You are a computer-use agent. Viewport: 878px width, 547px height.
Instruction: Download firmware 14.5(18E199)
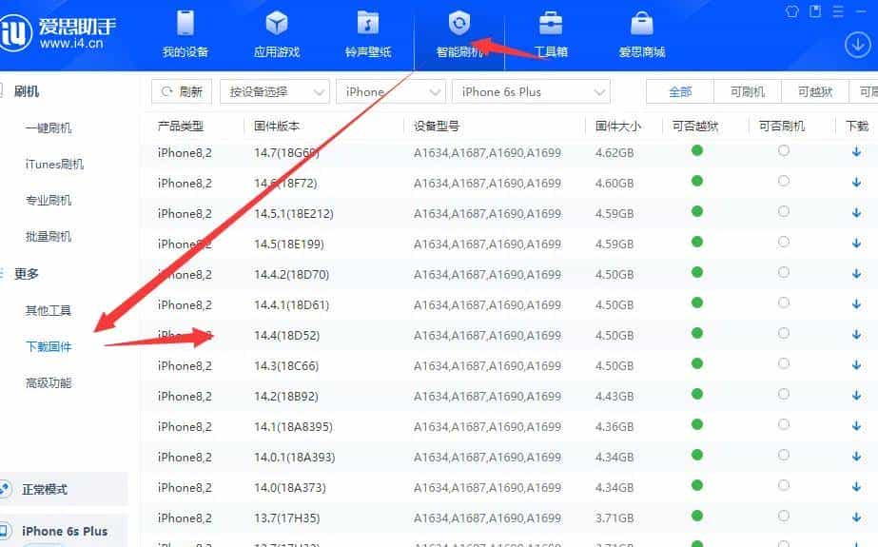point(856,243)
